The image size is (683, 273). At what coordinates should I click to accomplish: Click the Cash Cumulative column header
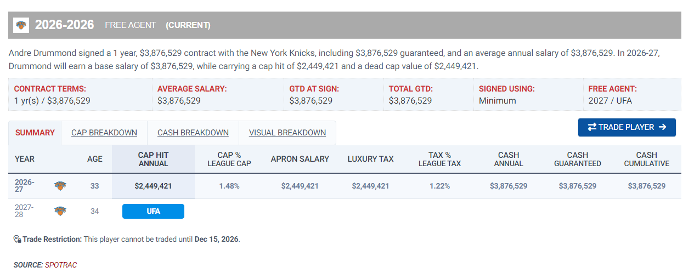(647, 160)
